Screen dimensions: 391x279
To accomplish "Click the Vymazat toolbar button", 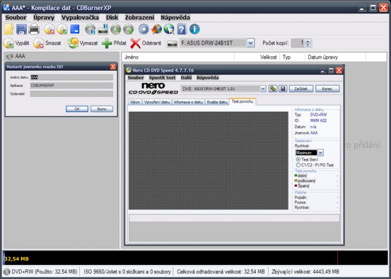I will pos(83,43).
